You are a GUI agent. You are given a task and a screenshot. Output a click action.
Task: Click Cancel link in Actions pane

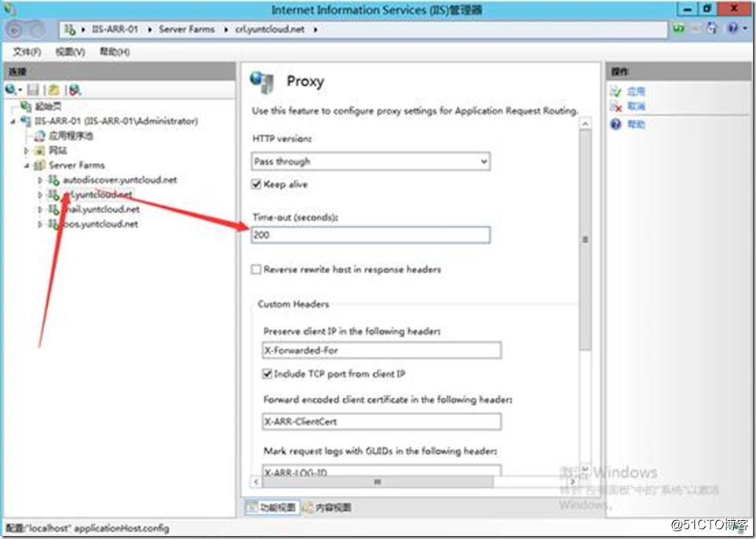point(636,106)
